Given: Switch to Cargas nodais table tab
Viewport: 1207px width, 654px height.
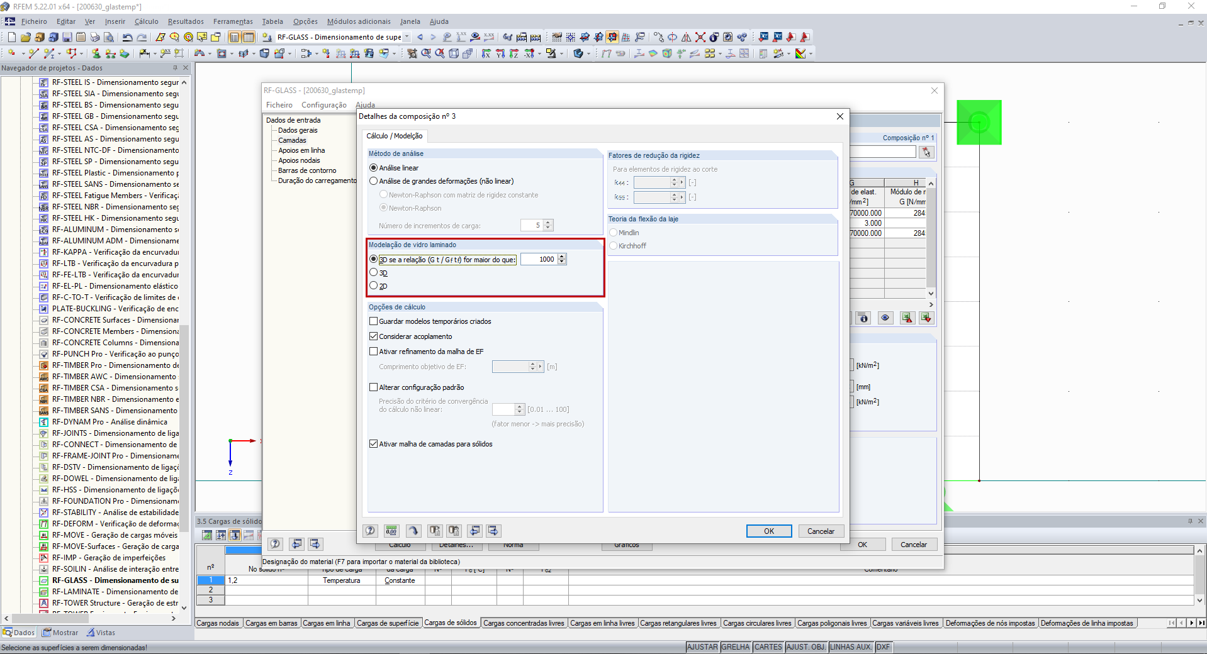Looking at the screenshot, I should (x=218, y=623).
